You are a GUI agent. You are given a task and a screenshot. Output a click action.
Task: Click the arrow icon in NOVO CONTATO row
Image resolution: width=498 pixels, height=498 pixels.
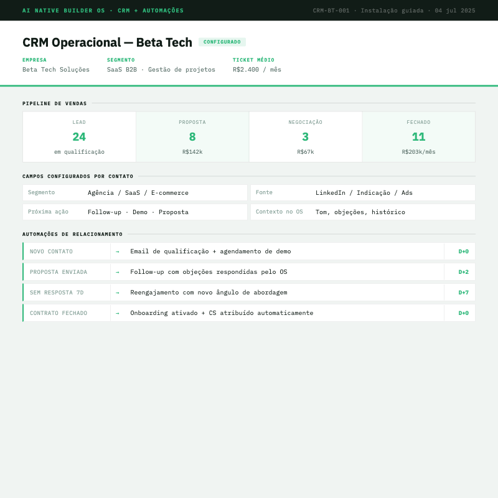(x=118, y=251)
